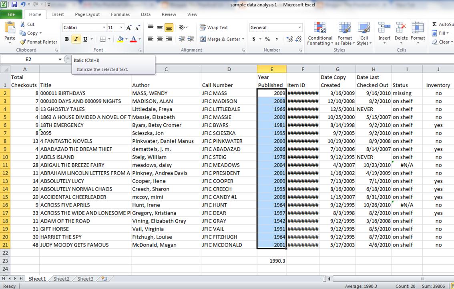Image resolution: width=454 pixels, height=289 pixels.
Task: Toggle Wrap Text for selected cells
Action: click(214, 28)
